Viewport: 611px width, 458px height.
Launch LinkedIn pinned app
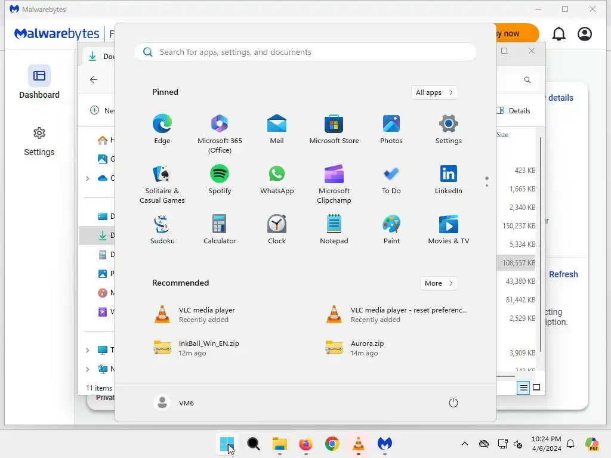click(x=449, y=180)
